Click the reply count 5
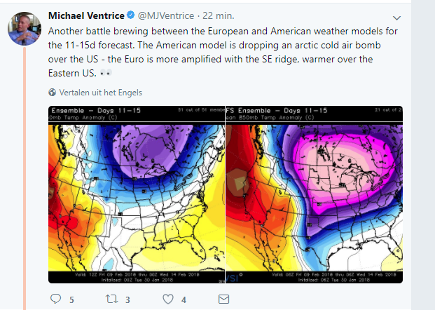 click(x=71, y=299)
